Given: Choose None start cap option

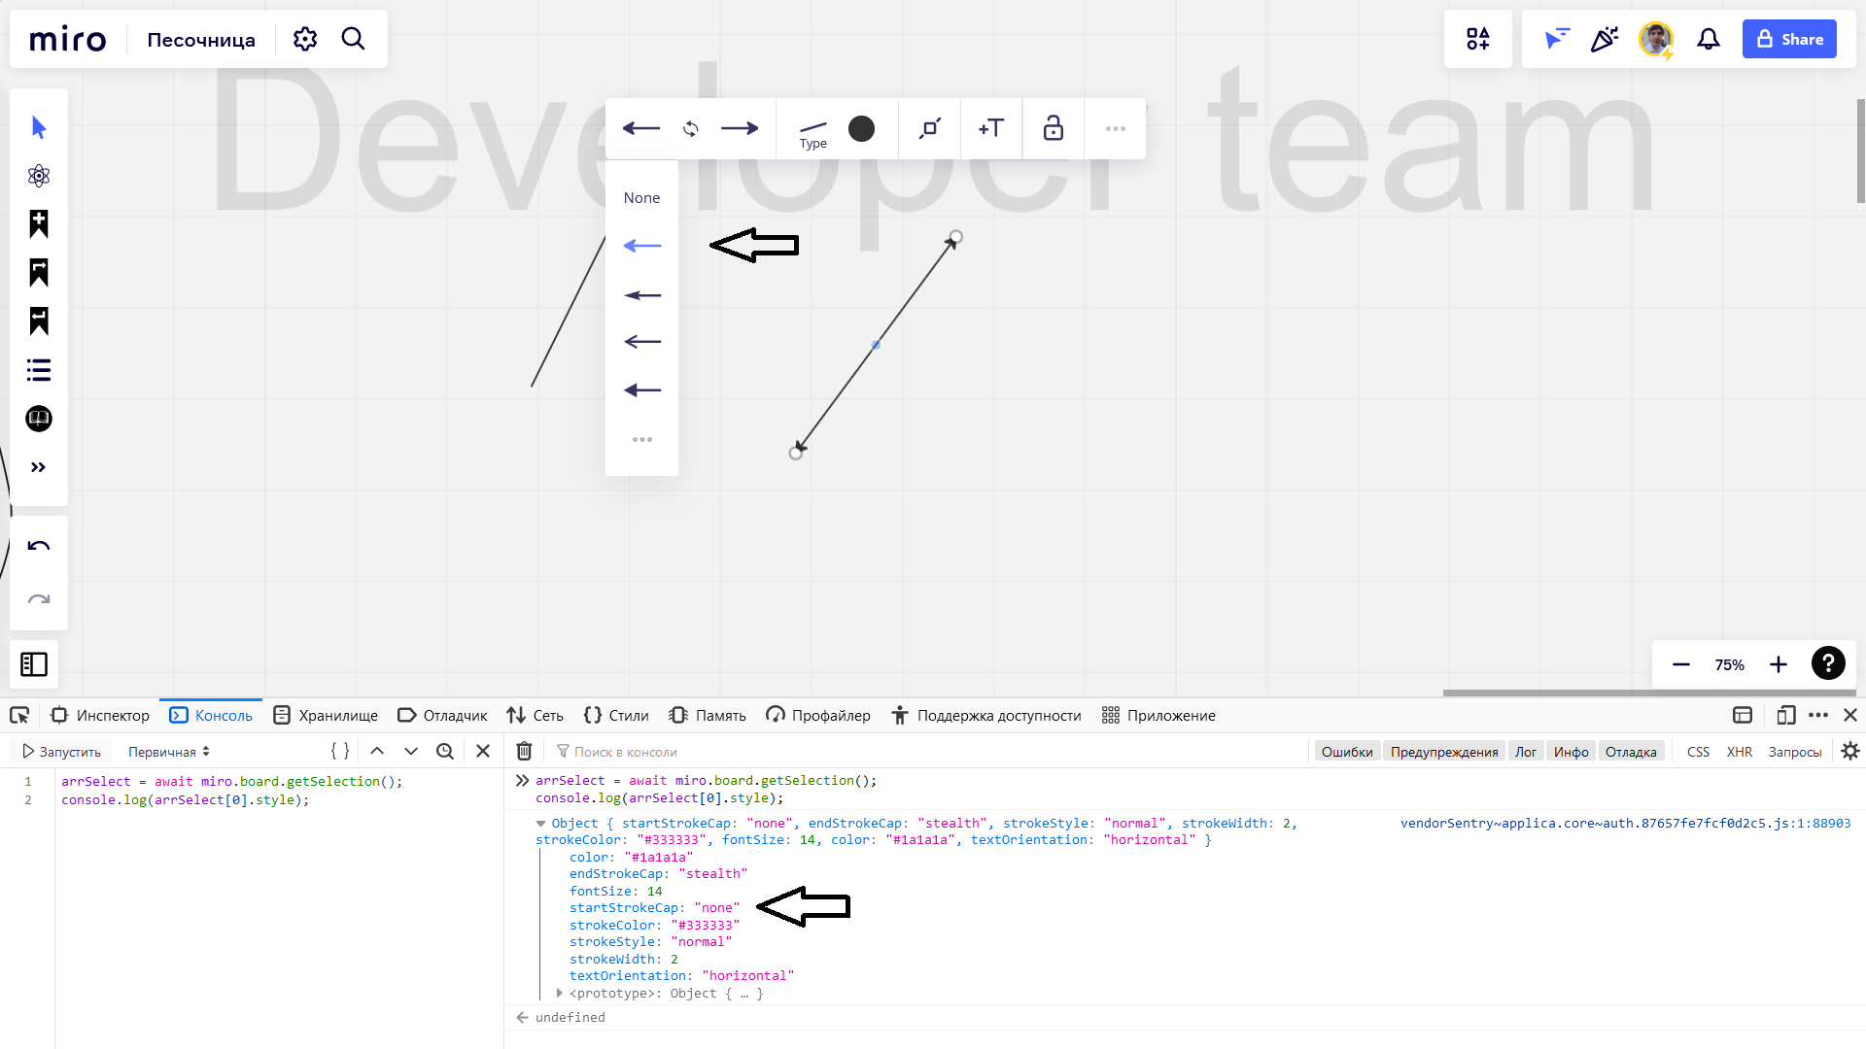Looking at the screenshot, I should [x=641, y=197].
